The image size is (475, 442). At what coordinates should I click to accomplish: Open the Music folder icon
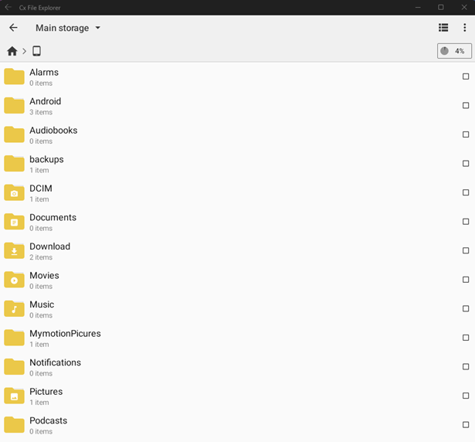(14, 308)
